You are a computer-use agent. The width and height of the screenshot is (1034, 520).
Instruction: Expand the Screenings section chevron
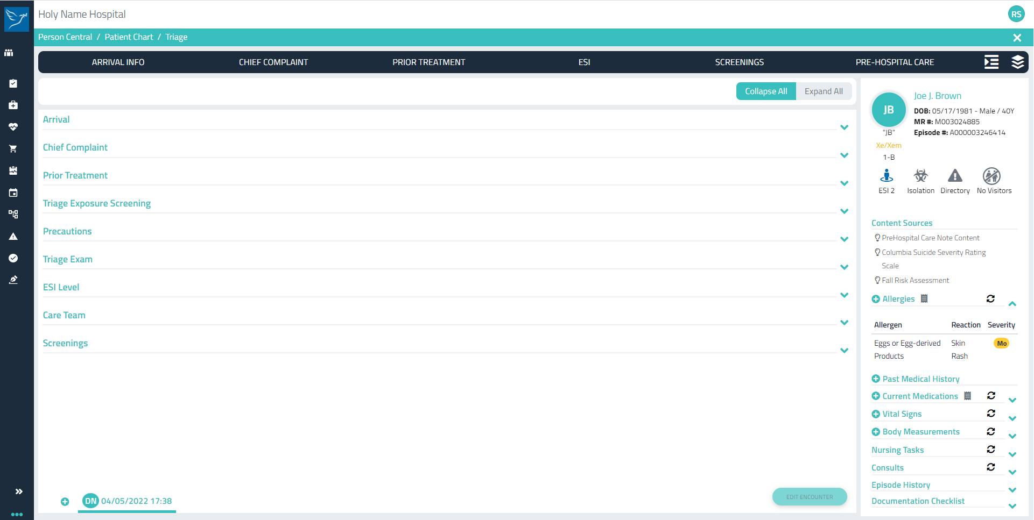tap(844, 351)
